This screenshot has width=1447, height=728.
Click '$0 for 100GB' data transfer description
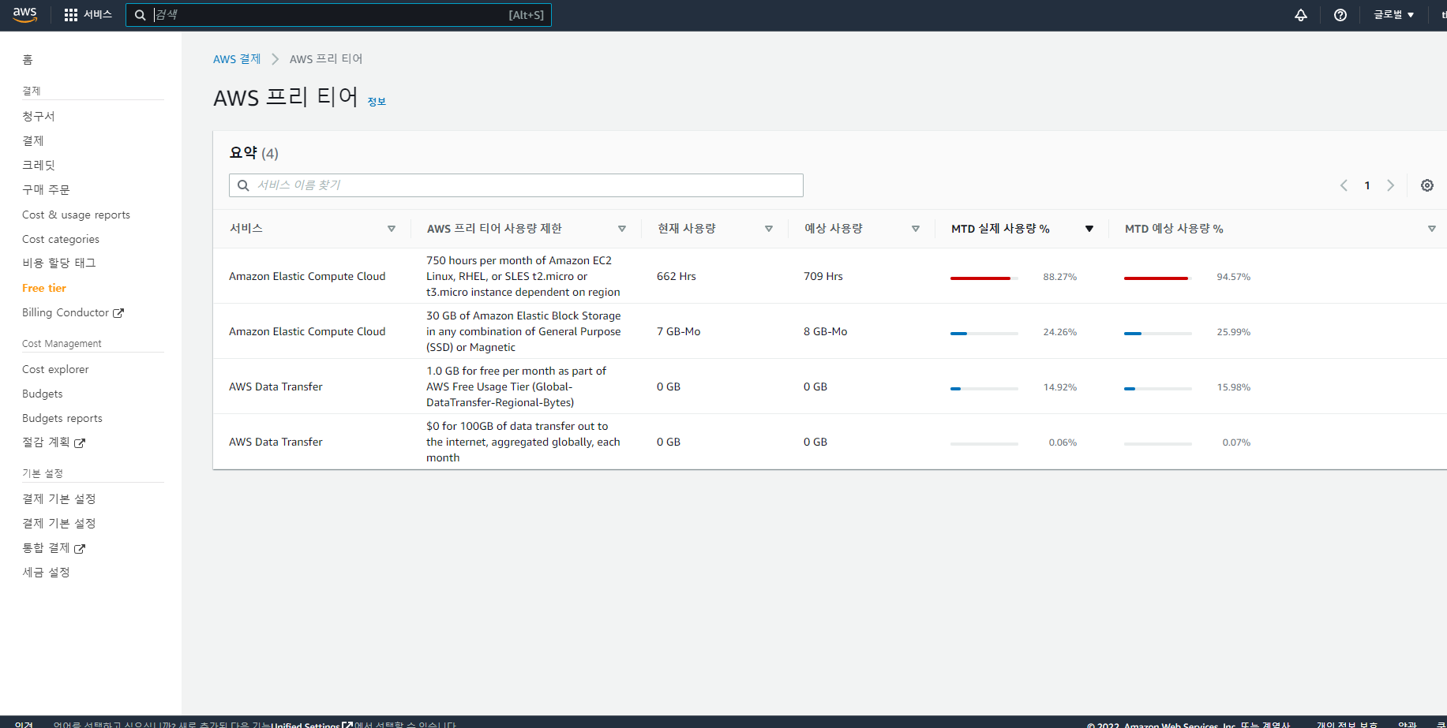(523, 442)
